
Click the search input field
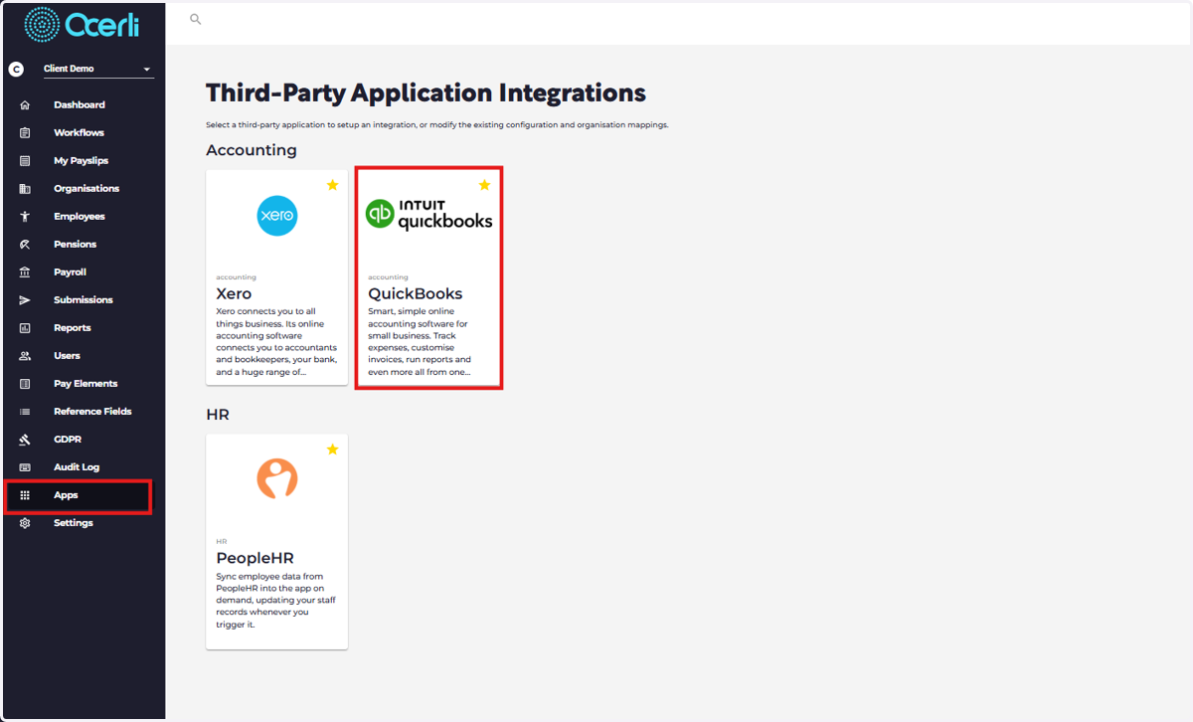click(678, 19)
